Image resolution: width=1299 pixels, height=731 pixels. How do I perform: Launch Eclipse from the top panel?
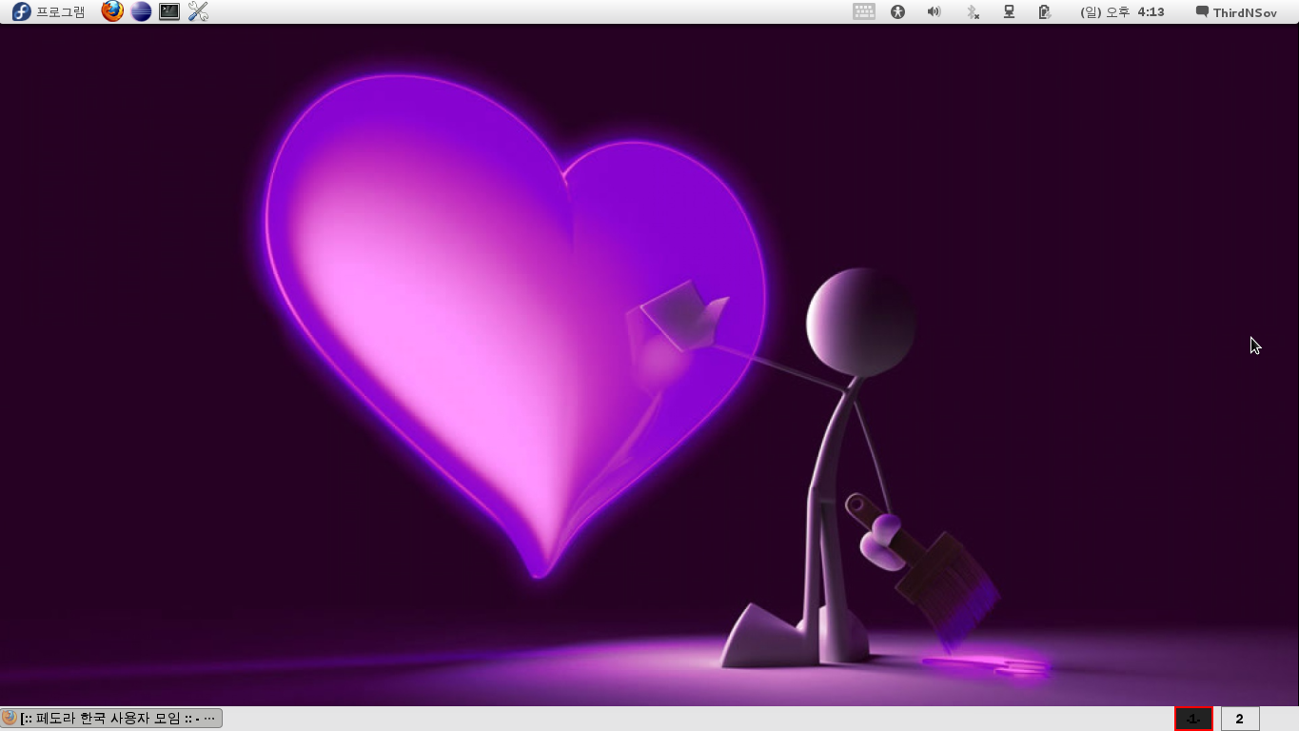pos(141,11)
